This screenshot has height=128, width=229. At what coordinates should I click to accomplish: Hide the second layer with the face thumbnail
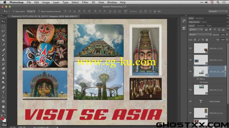click(x=190, y=60)
